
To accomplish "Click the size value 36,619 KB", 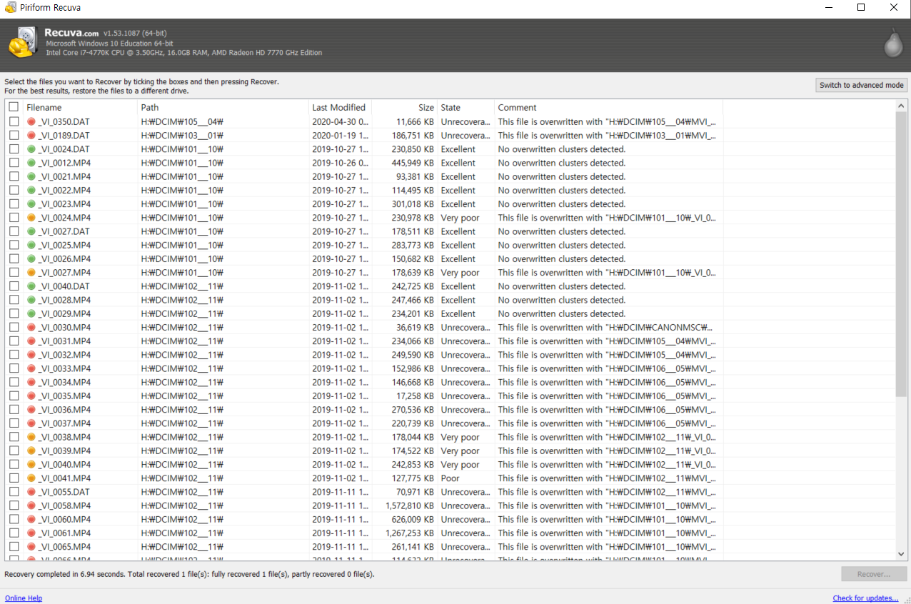I will click(x=415, y=327).
